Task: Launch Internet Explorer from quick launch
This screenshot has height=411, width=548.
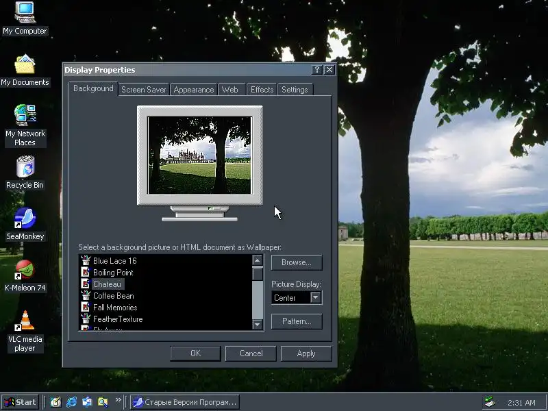Action: point(72,402)
